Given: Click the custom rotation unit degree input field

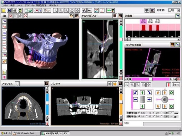Looking at the screenshot, I should point(171,116).
